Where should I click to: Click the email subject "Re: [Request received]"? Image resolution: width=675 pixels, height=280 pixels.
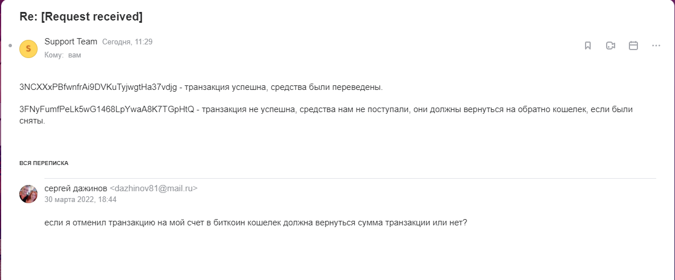[x=81, y=17]
